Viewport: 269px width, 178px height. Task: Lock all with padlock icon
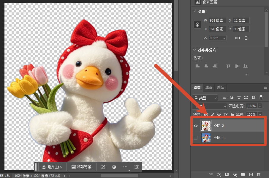[232, 114]
